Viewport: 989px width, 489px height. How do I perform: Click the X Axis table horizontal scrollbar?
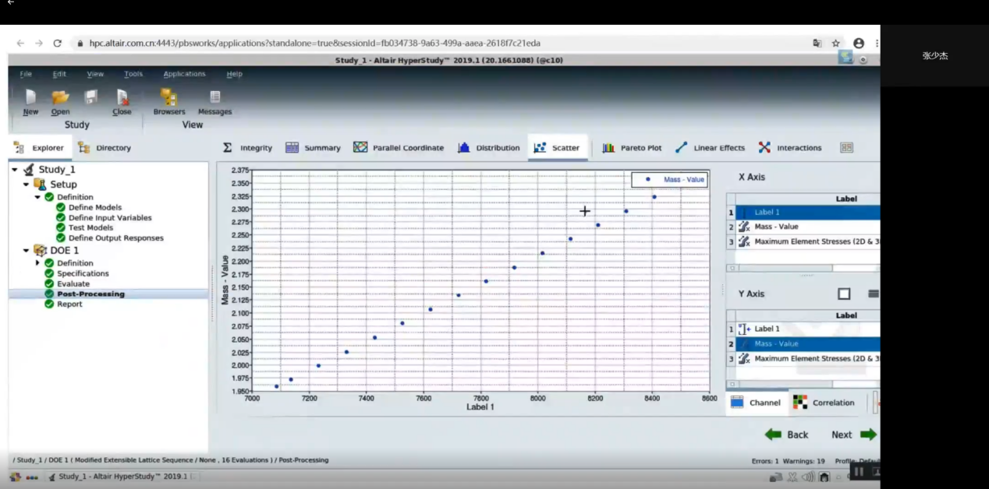point(803,268)
